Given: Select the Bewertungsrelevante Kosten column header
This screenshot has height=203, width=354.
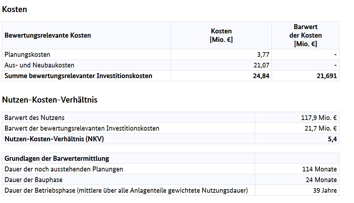Looking at the screenshot, I should (x=48, y=35).
